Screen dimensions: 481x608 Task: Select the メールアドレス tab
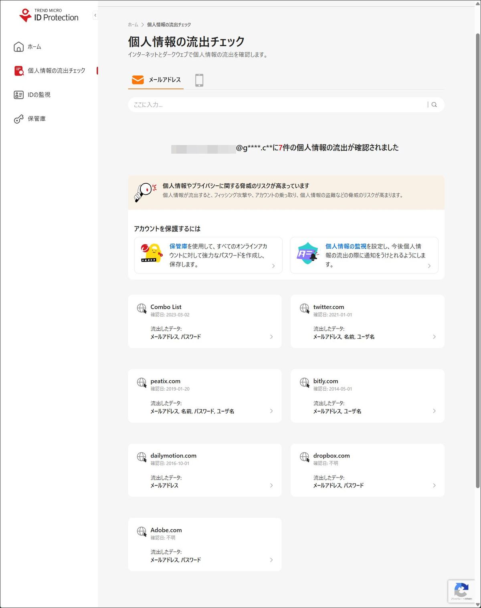point(156,80)
